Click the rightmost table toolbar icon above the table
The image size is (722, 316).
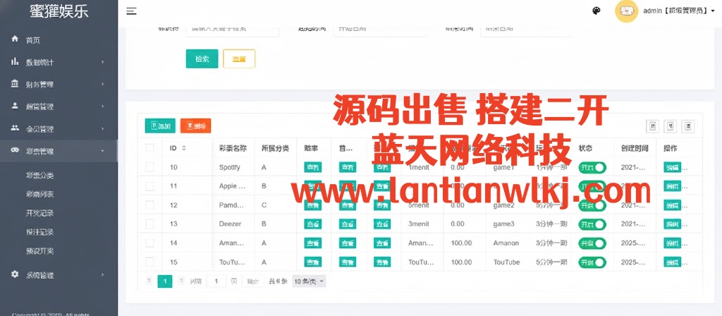point(687,126)
